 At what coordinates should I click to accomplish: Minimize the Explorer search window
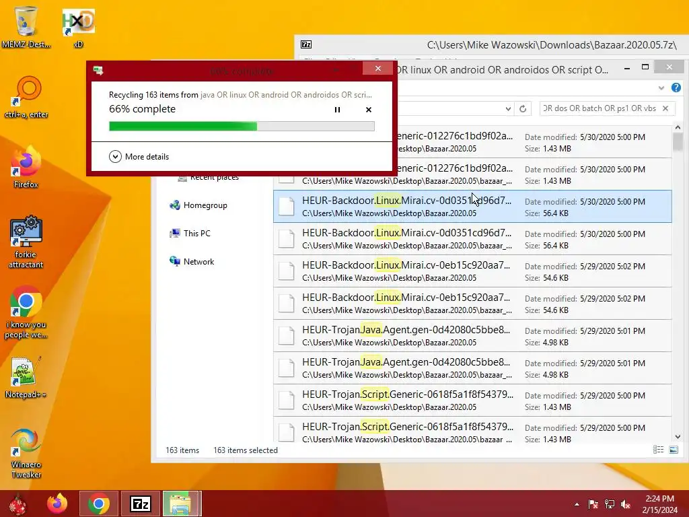(x=627, y=68)
